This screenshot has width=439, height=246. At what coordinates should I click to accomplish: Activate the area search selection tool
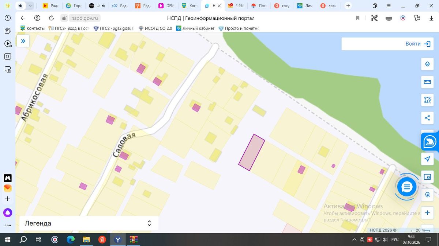pyautogui.click(x=427, y=100)
